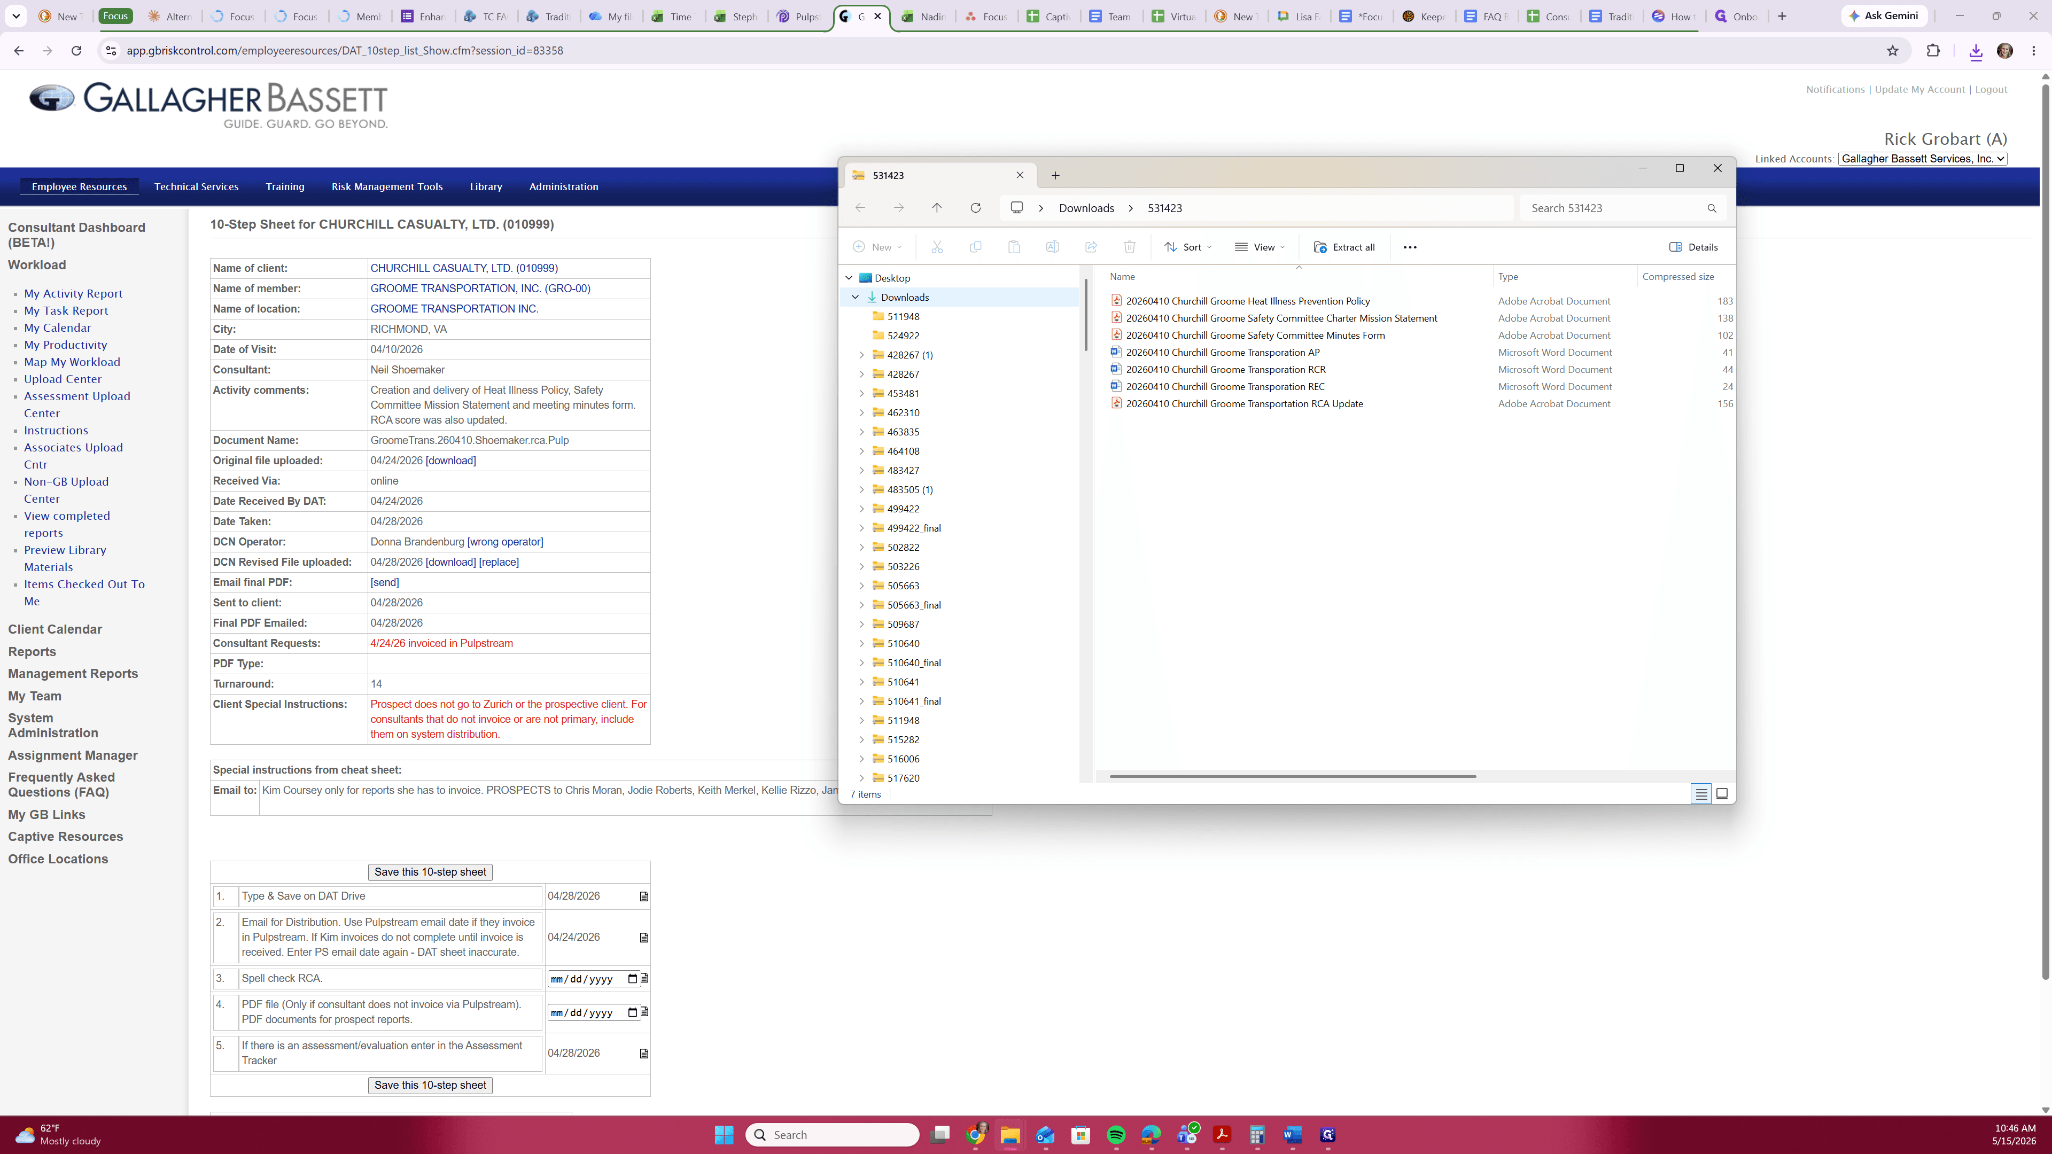Collapse the Downloads tree node
Screen dimensions: 2052x1154
tap(856, 297)
